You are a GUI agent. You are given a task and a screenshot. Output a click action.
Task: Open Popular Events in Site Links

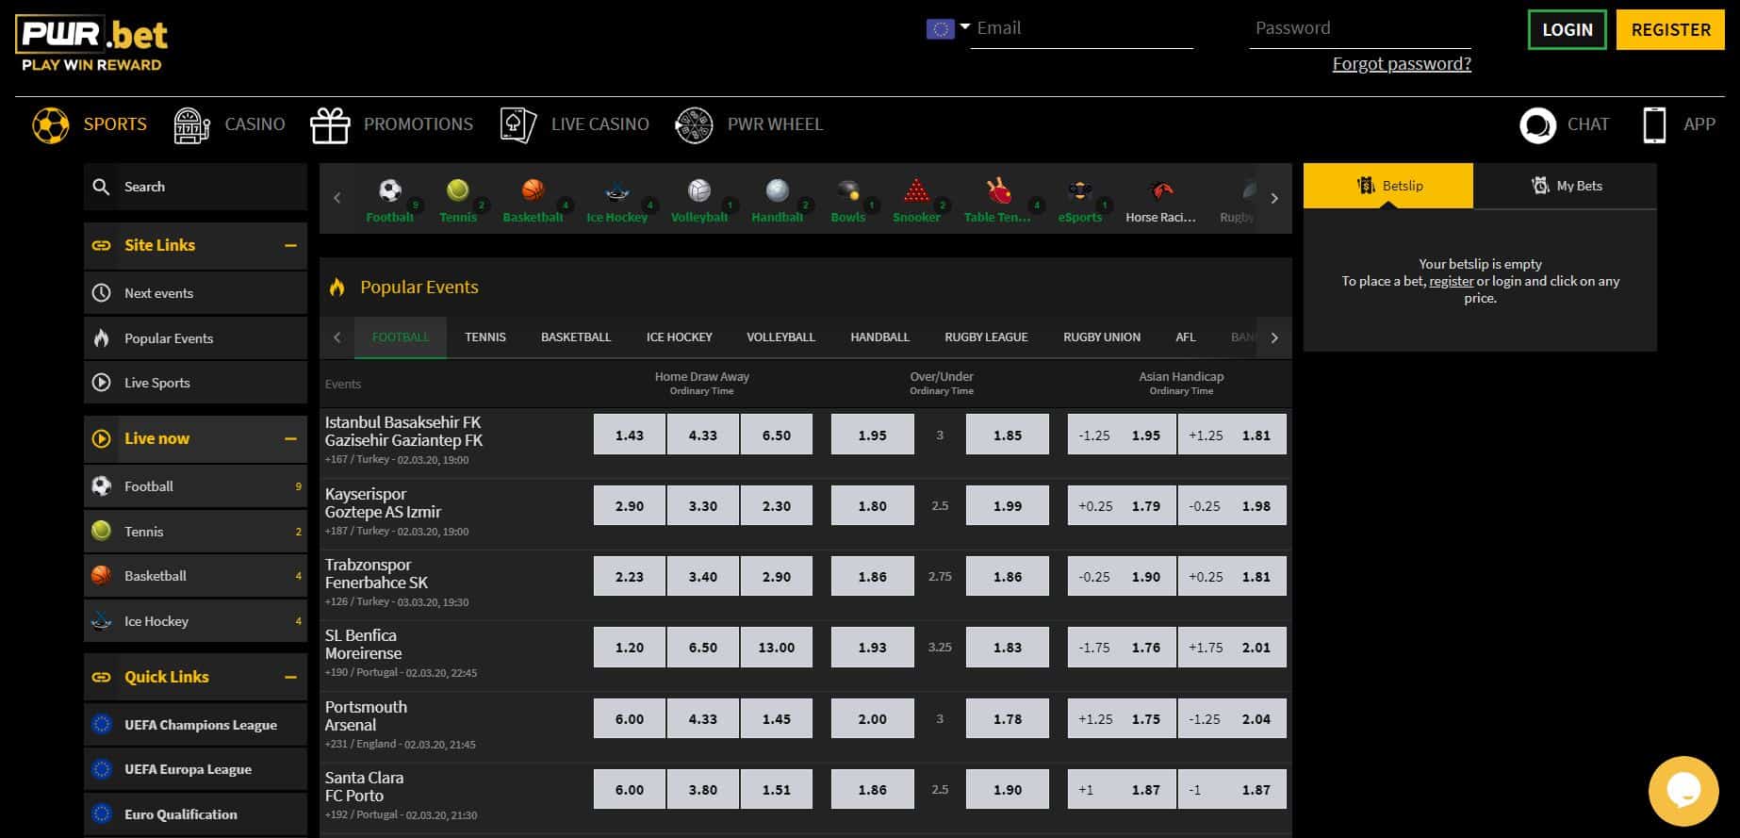pos(195,338)
